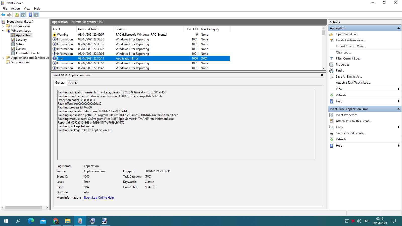Click event list scrollbar down arrow
The height and width of the screenshot is (226, 402).
coord(323,68)
